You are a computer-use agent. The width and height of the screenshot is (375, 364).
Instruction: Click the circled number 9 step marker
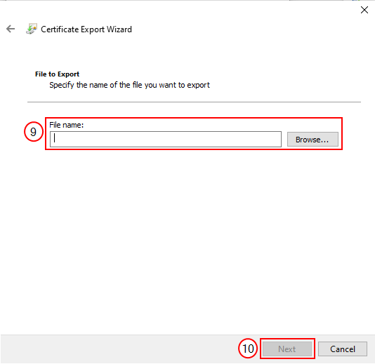[34, 132]
